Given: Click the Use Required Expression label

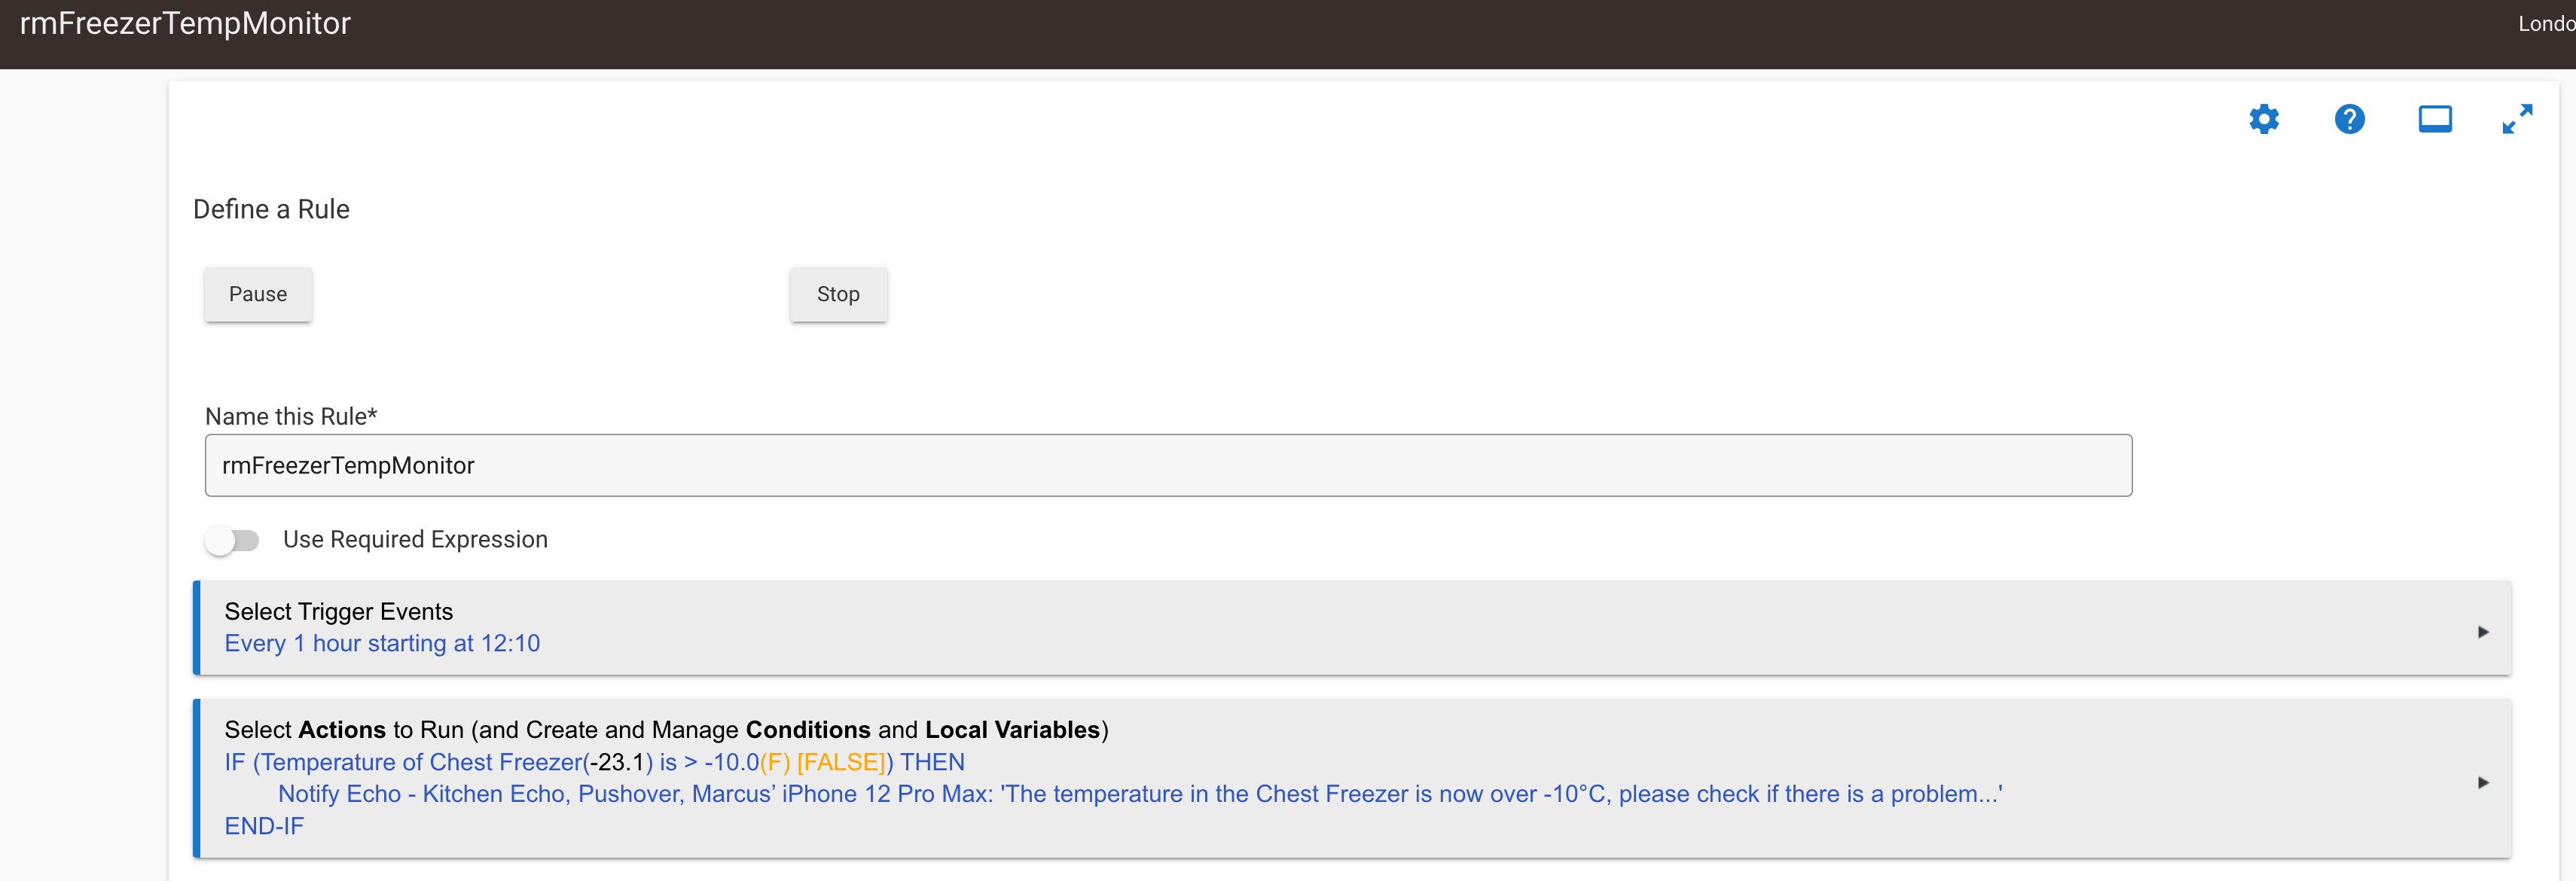Looking at the screenshot, I should [415, 540].
